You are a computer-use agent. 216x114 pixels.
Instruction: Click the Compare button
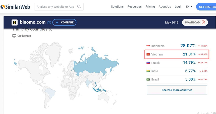click(65, 23)
